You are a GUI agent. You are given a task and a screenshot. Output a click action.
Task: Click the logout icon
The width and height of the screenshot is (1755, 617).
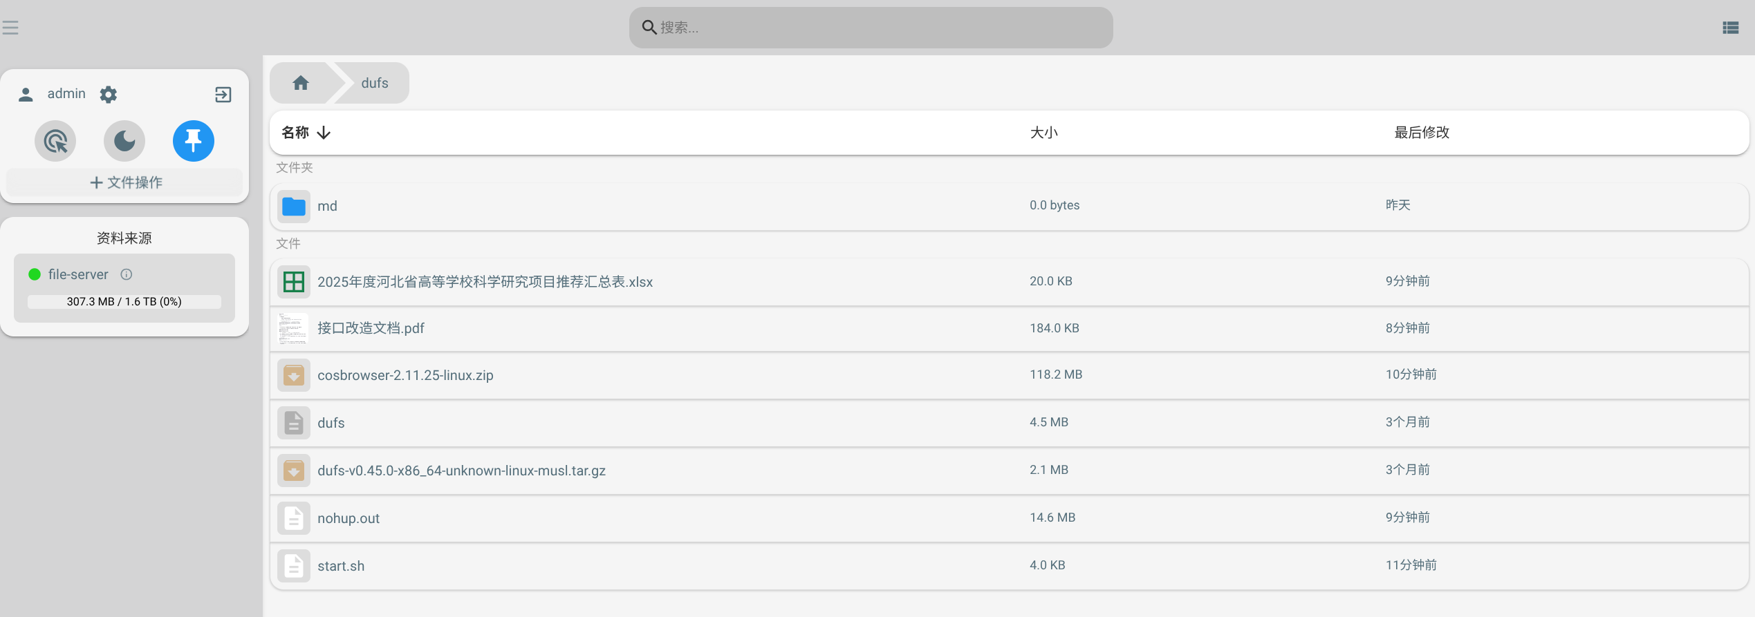click(223, 95)
